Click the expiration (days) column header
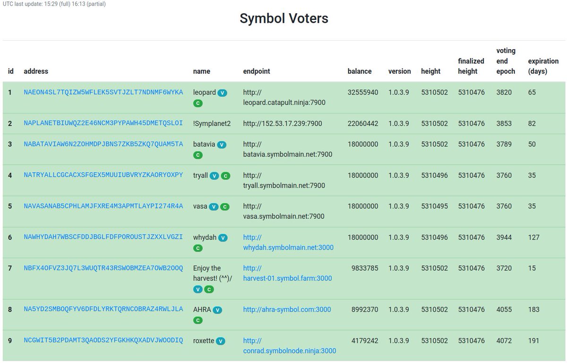567x363 pixels. point(544,66)
